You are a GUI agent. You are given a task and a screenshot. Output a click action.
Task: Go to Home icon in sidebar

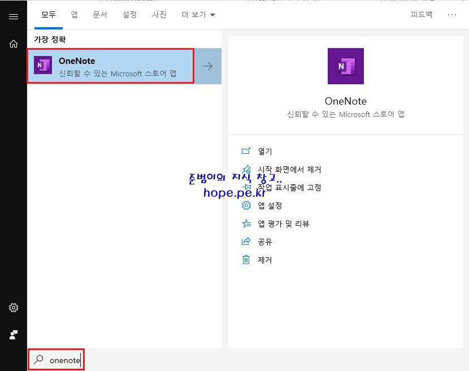14,44
